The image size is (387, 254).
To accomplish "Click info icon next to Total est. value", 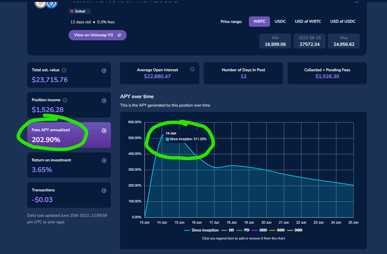I will pos(64,70).
